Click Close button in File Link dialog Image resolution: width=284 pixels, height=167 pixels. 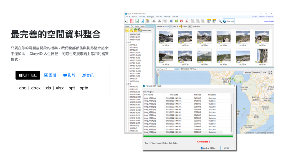tap(226, 148)
